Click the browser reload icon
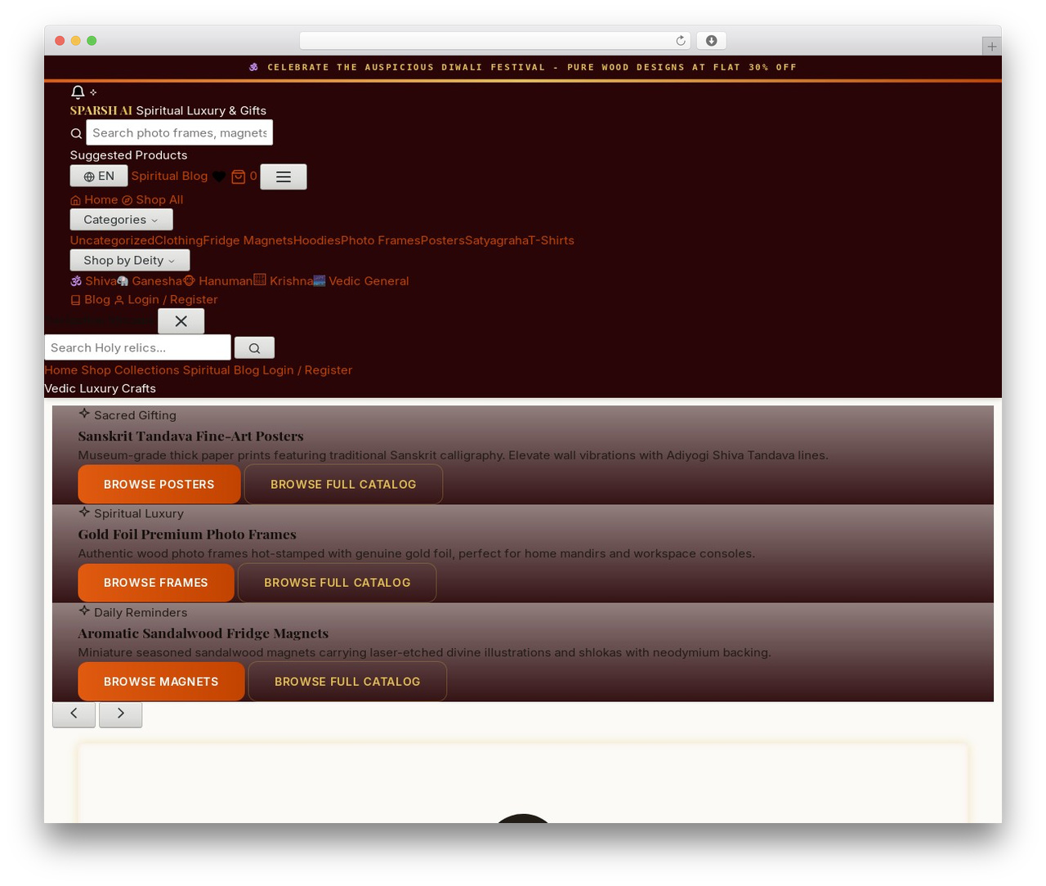1046x886 pixels. (680, 41)
